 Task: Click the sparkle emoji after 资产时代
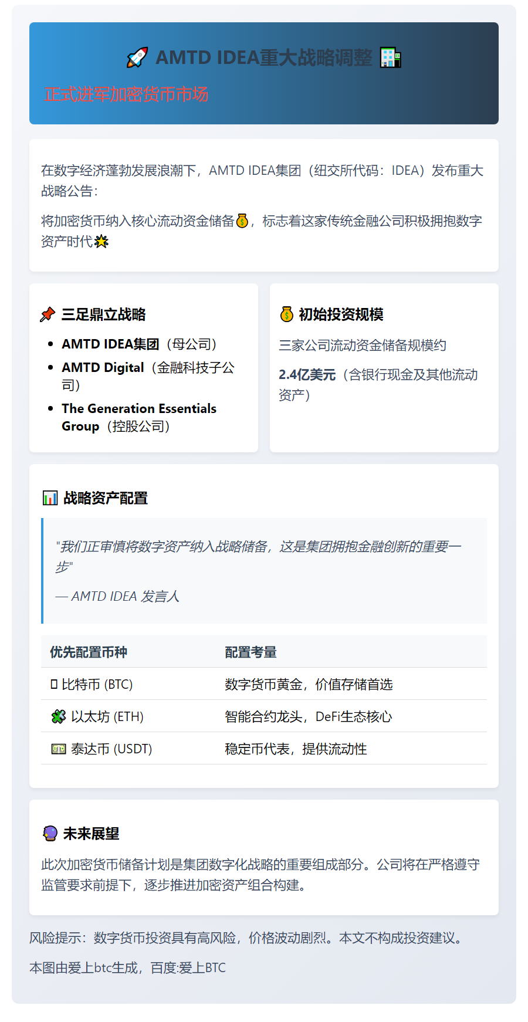click(101, 242)
